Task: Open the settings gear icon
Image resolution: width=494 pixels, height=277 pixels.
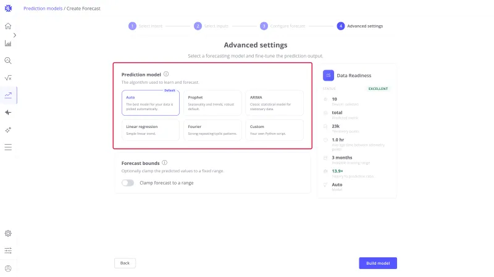Action: pyautogui.click(x=8, y=233)
